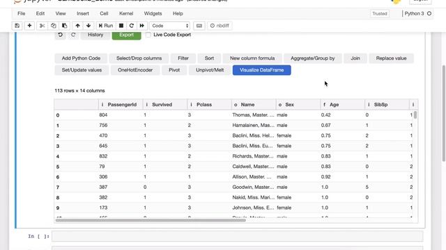446x250 pixels.
Task: Open the command palette keyboard icon
Action: [x=199, y=26]
